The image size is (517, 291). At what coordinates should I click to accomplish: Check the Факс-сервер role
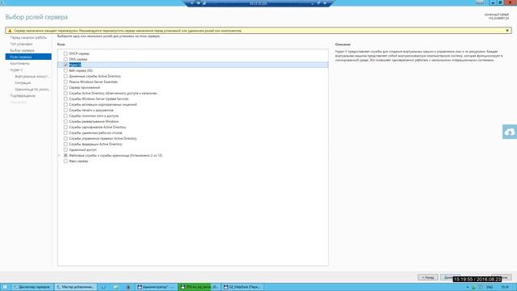(65, 161)
